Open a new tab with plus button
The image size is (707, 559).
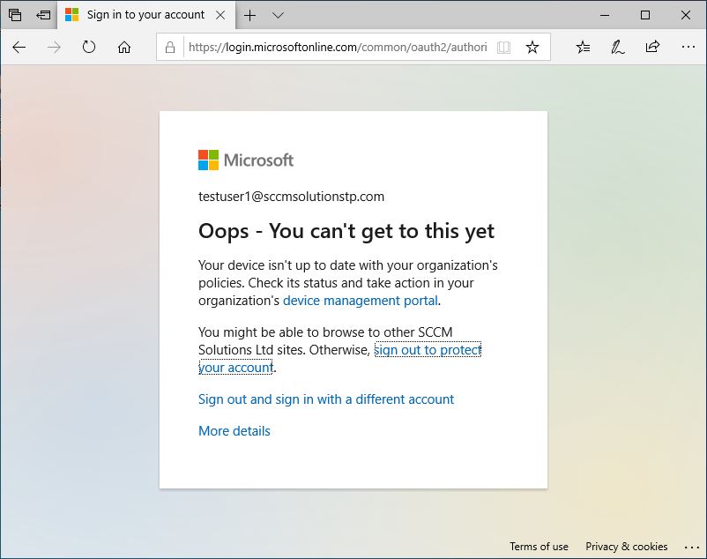(250, 15)
